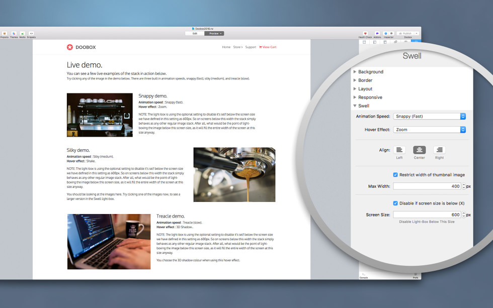Screen dimensions: 493x308
Task: Click the Live demo. heading
Action: click(85, 65)
